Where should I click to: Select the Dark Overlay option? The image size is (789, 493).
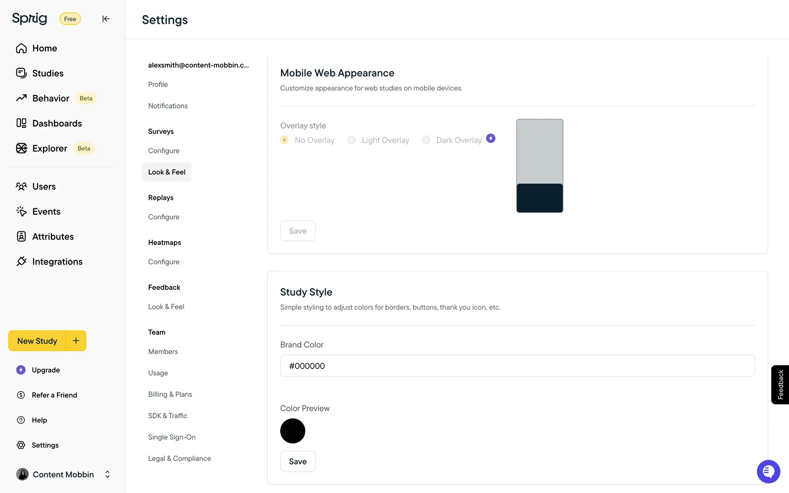426,140
